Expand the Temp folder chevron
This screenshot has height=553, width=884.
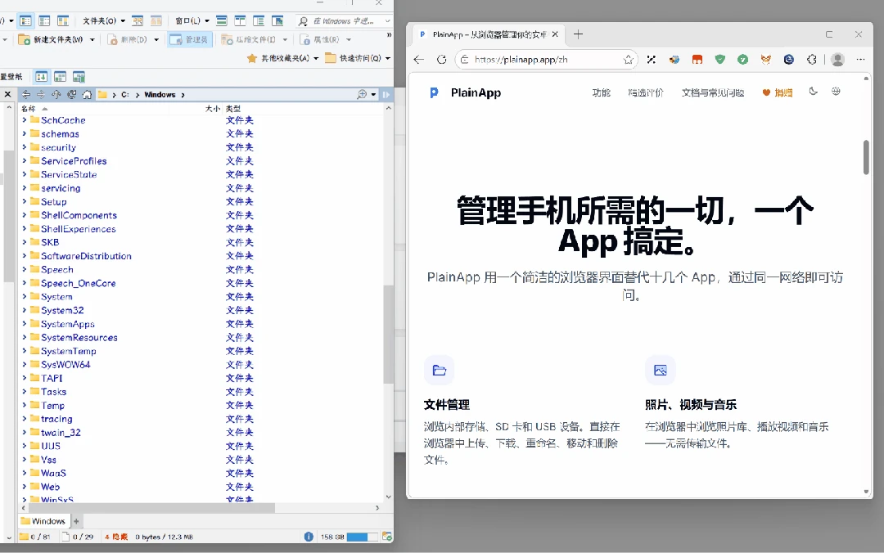pyautogui.click(x=25, y=405)
